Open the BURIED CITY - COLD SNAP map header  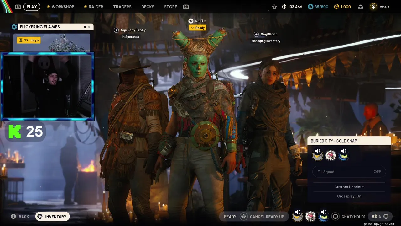click(349, 141)
